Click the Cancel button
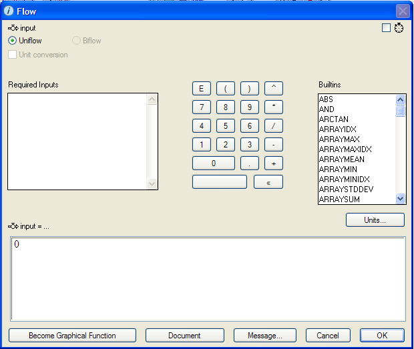The width and height of the screenshot is (414, 349). pyautogui.click(x=328, y=335)
